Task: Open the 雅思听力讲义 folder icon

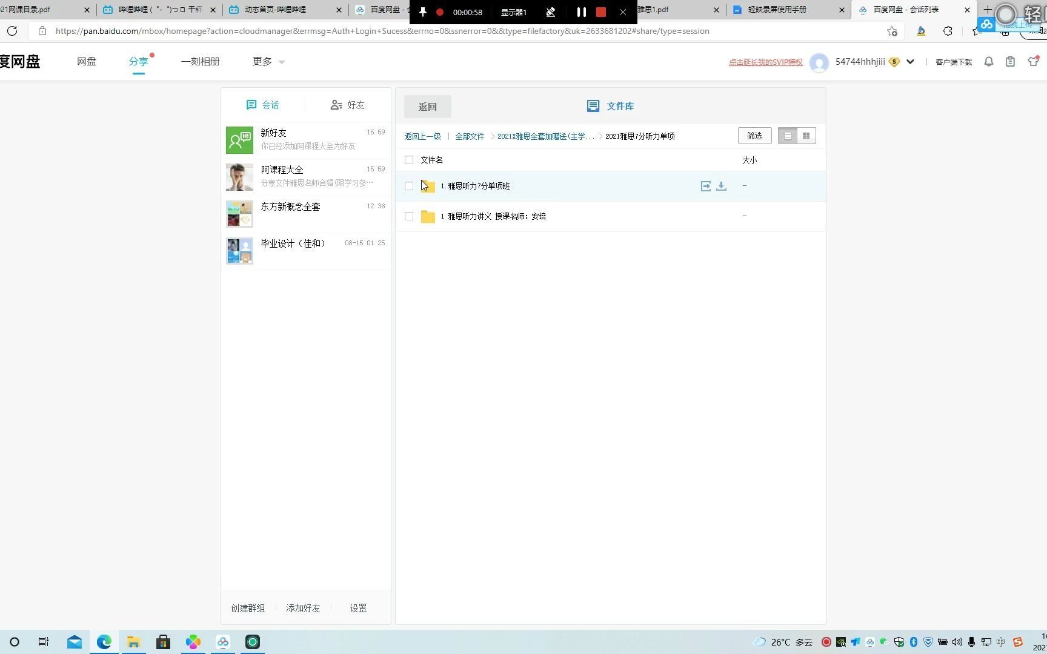Action: coord(428,216)
